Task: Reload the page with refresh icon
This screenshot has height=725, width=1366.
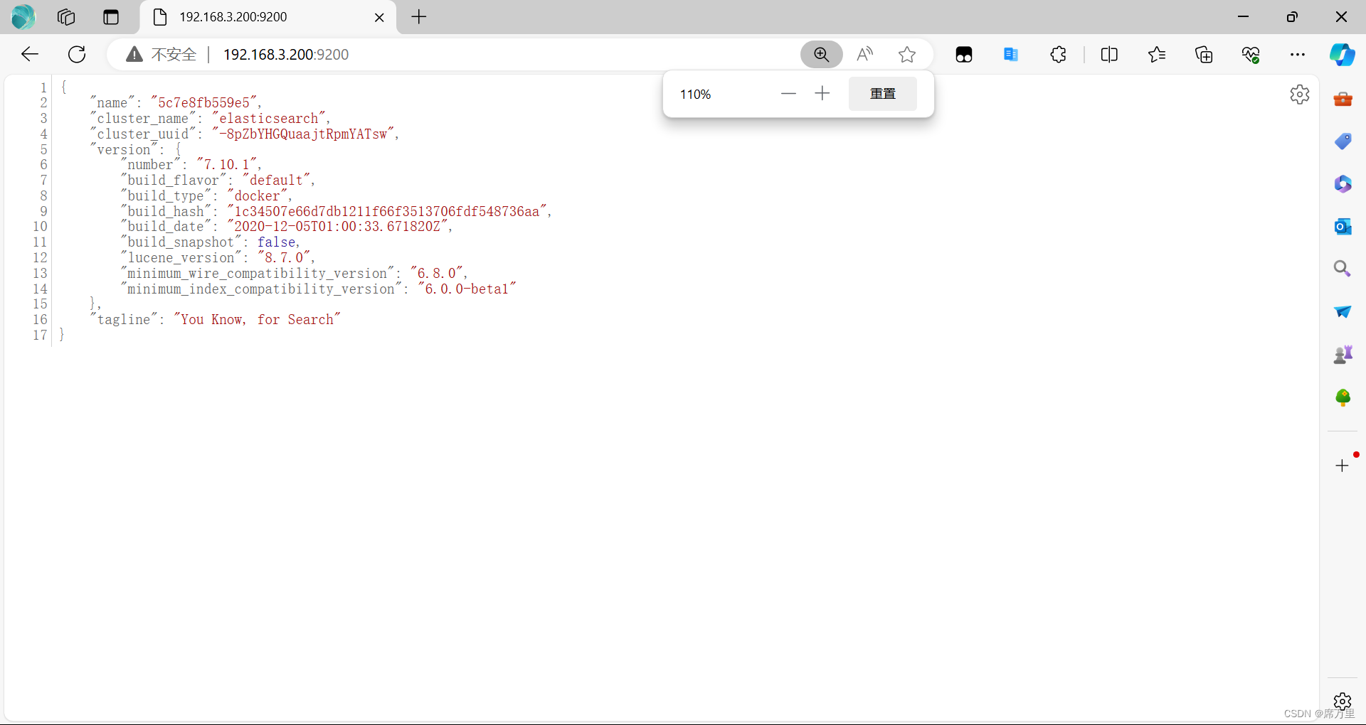Action: [x=77, y=55]
